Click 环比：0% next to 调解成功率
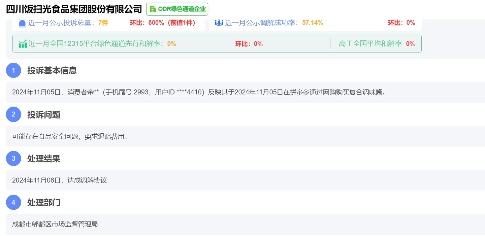485x236 pixels. 402,23
